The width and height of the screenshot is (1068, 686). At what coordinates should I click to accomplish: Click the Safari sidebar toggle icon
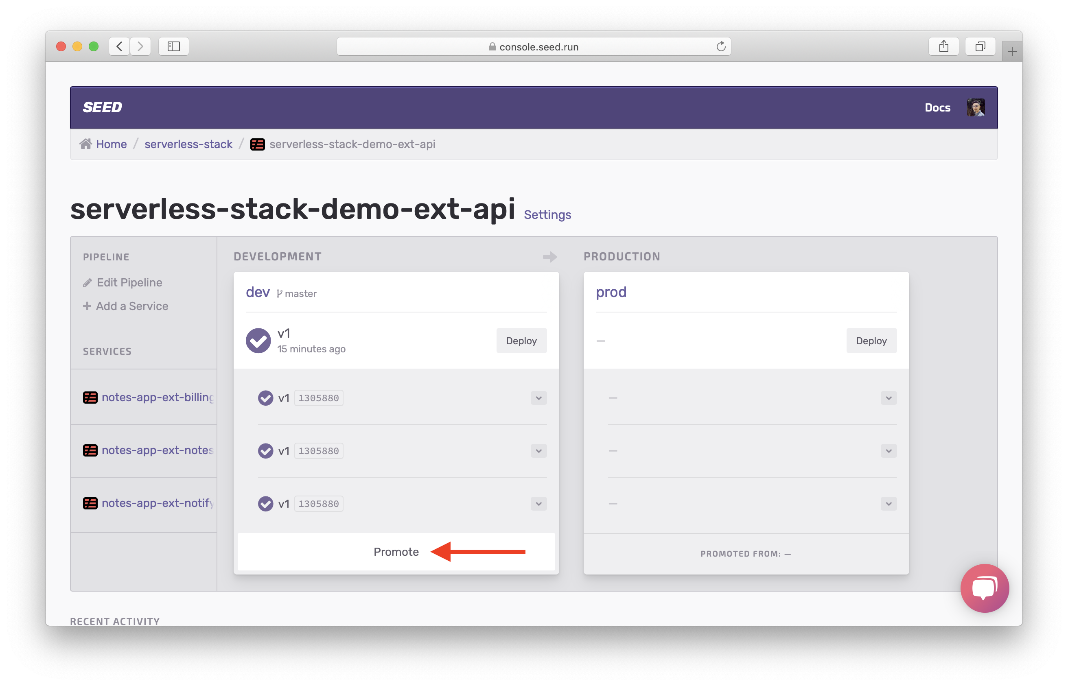click(x=174, y=46)
